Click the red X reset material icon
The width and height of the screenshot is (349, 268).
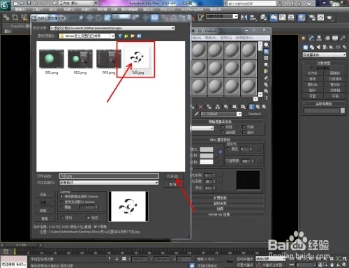(200, 107)
